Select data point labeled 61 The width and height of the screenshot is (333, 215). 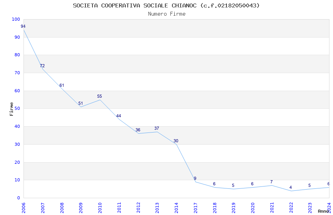pos(62,85)
